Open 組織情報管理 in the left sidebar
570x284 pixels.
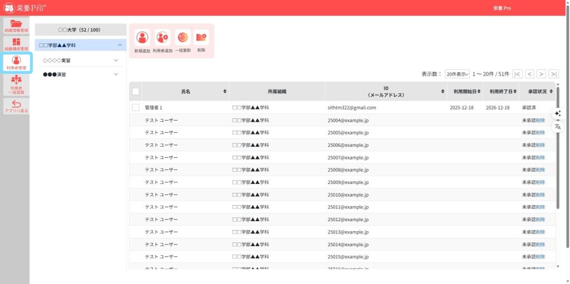16,26
